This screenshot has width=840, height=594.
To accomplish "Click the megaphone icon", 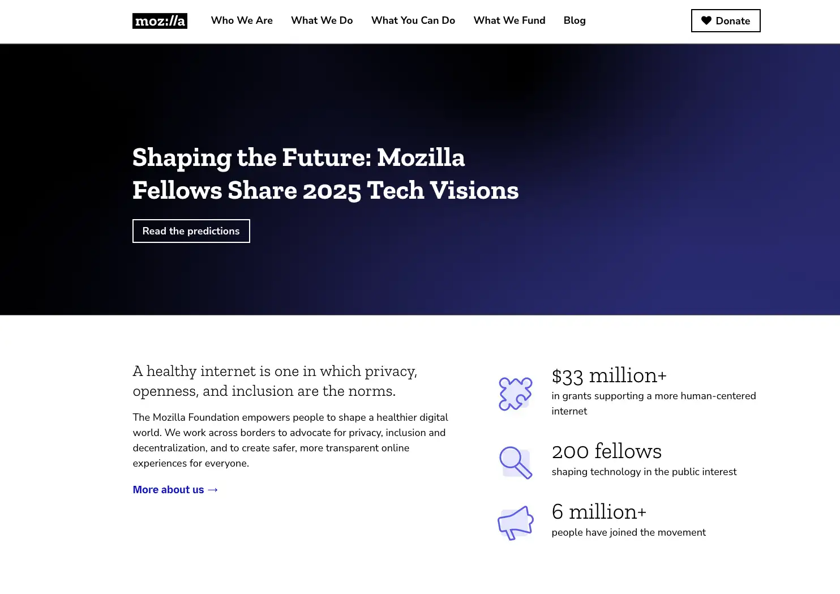I will (x=516, y=523).
